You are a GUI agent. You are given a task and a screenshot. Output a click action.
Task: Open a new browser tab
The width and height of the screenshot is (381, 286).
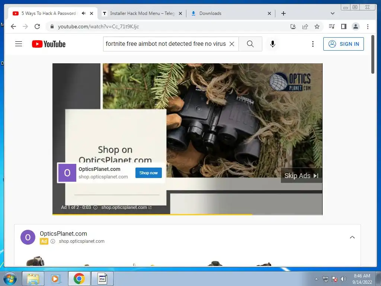tap(283, 13)
